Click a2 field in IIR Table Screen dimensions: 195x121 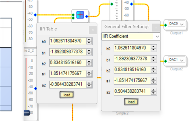[x=68, y=84]
